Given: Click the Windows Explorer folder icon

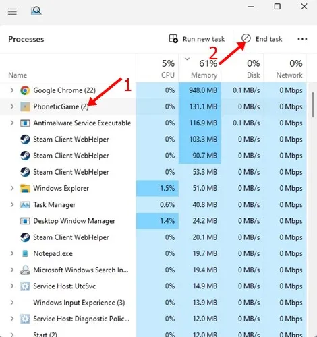Looking at the screenshot, I should coord(25,188).
